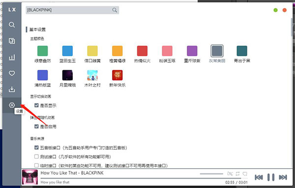Click the 显示切换动画 label
The width and height of the screenshot is (295, 188).
click(41, 97)
